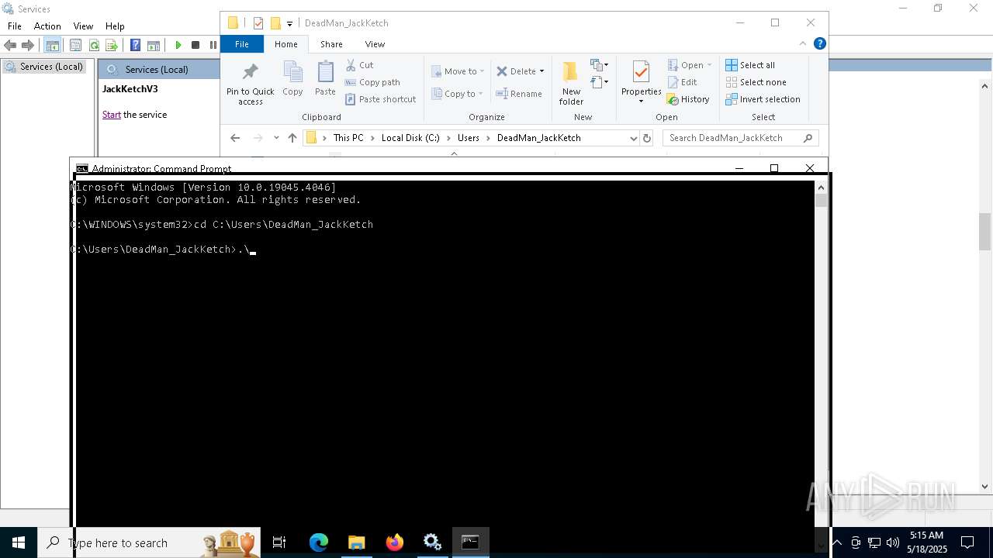
Task: Click the Forward arrow in the Services toolbar
Action: (x=29, y=45)
